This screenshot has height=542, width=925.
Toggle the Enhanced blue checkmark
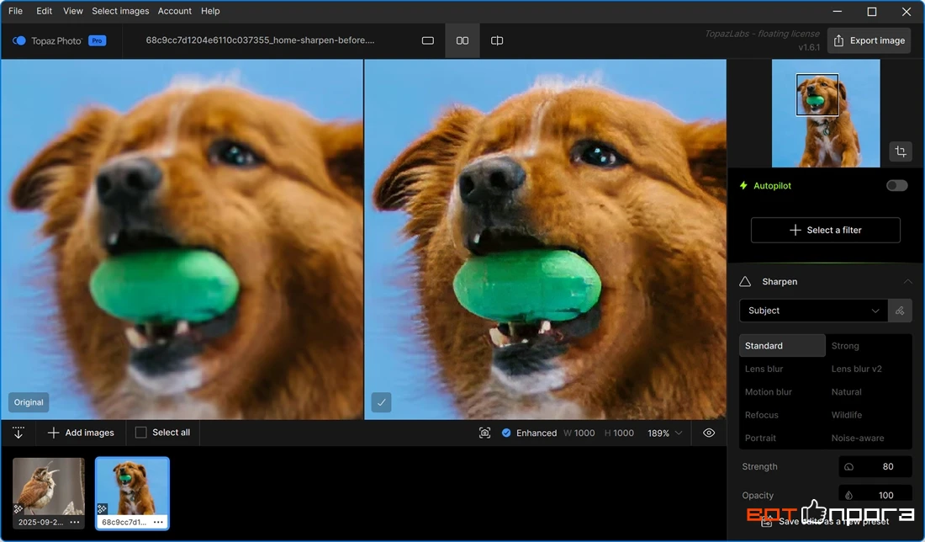point(506,433)
